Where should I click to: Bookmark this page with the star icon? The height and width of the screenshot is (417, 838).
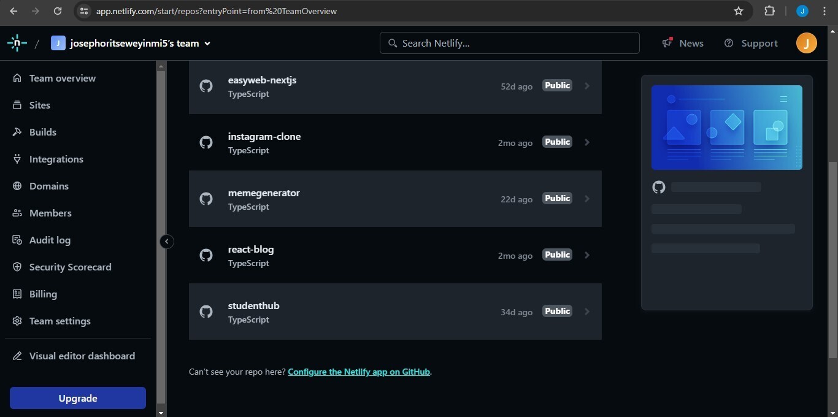(739, 11)
